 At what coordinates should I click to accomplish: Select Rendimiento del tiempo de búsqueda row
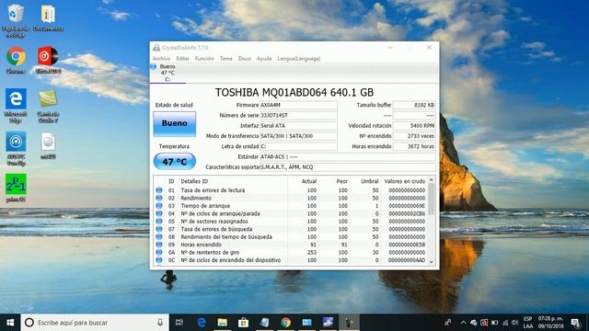coord(291,237)
